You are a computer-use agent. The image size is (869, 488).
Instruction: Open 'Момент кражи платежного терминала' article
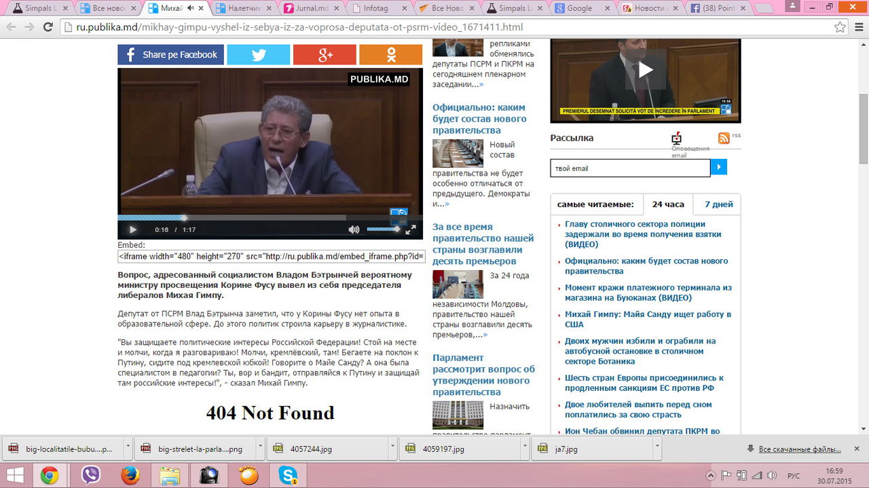[x=648, y=293]
